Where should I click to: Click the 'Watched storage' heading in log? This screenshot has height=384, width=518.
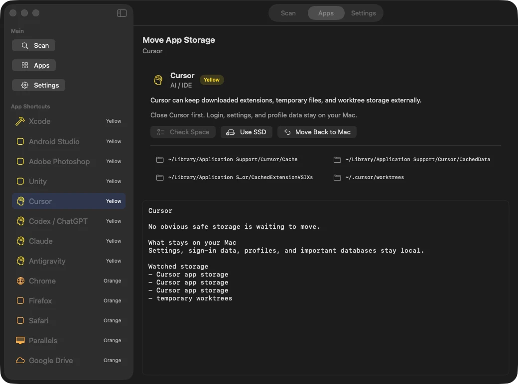click(x=178, y=267)
